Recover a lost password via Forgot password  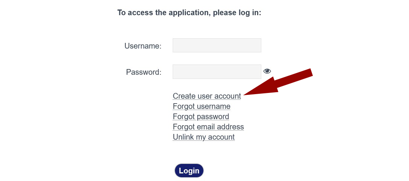(201, 116)
